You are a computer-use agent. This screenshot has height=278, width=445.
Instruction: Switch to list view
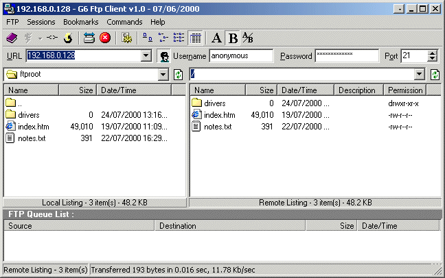[x=179, y=38]
